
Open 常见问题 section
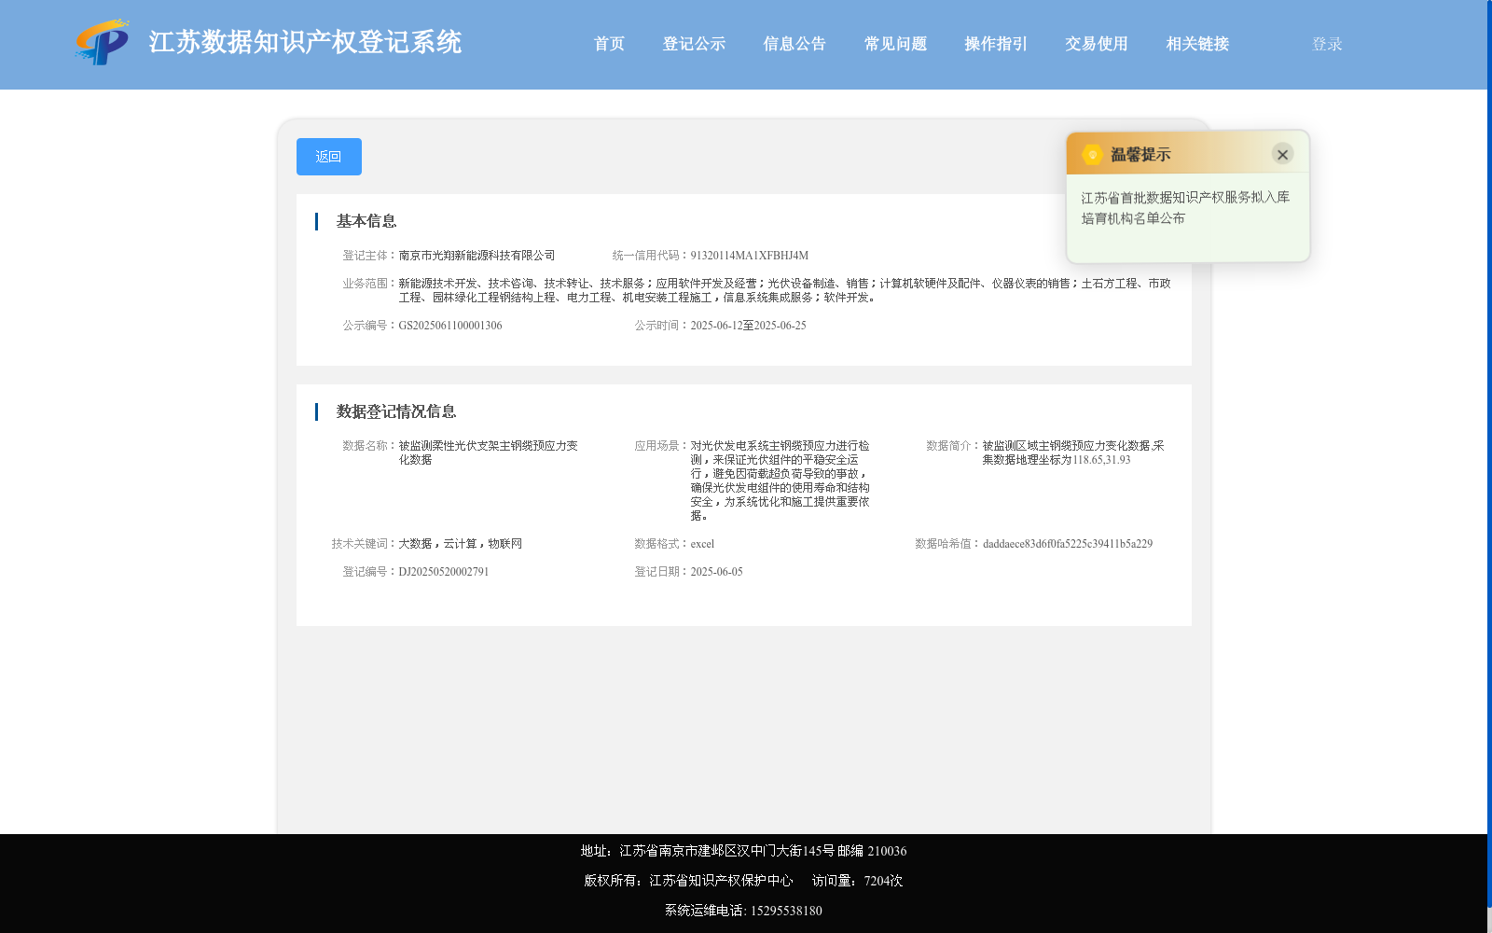[x=895, y=44]
